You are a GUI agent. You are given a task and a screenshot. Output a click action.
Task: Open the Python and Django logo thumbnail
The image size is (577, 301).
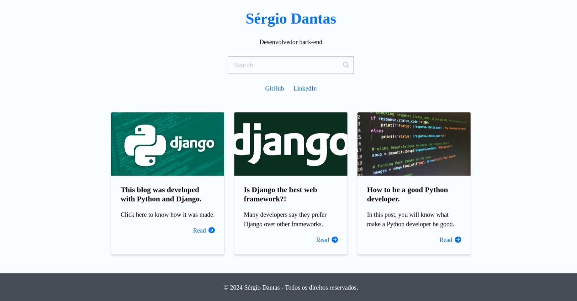point(168,144)
